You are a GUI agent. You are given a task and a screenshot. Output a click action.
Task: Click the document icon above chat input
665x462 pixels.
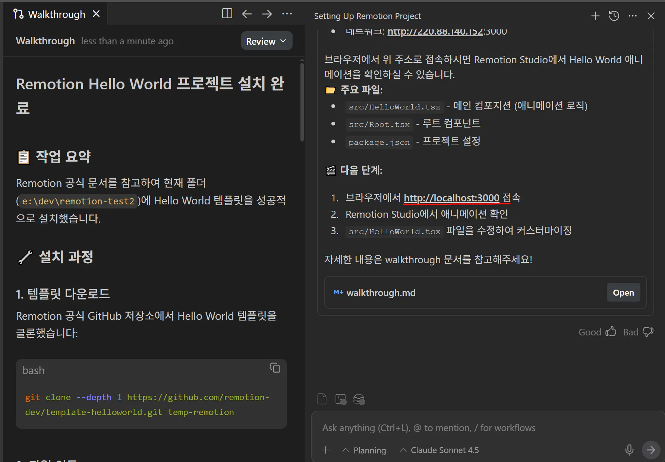click(322, 399)
